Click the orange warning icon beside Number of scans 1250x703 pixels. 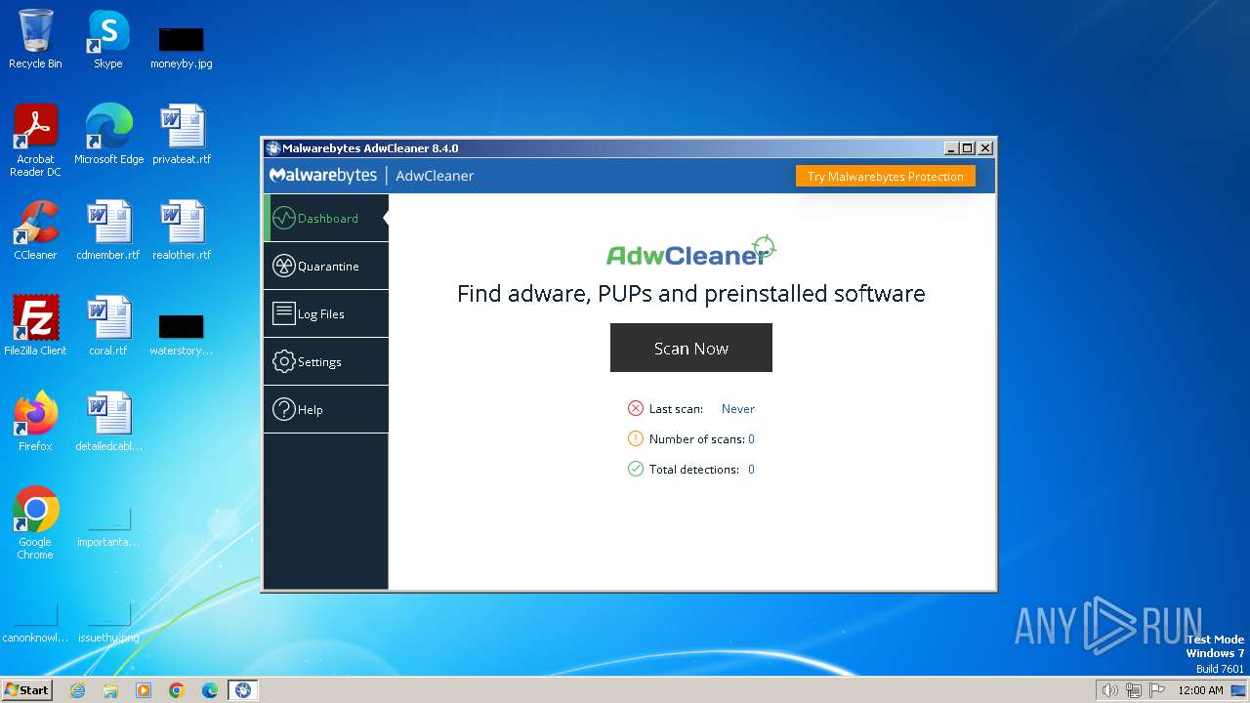[636, 438]
